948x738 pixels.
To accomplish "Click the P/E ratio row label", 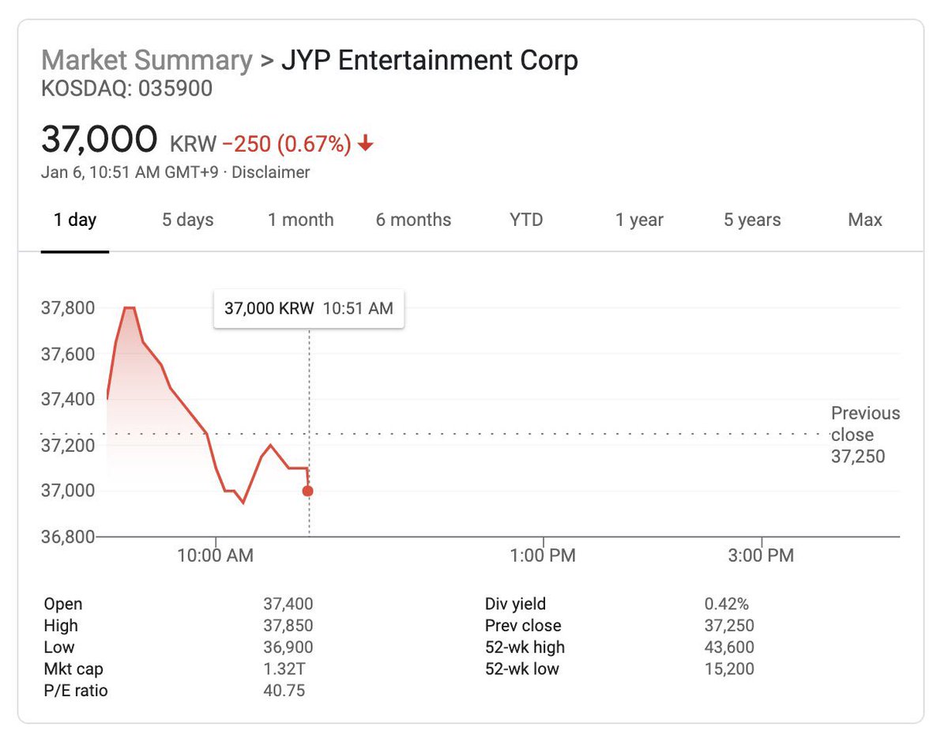I will (76, 691).
